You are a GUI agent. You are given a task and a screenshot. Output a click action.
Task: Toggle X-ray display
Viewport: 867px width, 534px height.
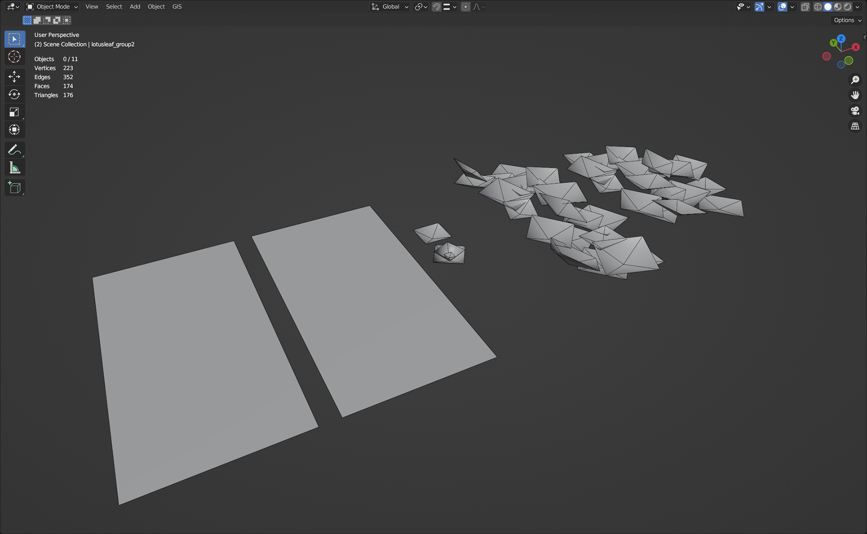pyautogui.click(x=805, y=7)
